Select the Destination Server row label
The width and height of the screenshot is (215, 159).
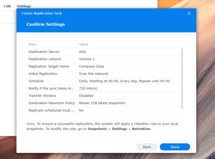point(44,52)
